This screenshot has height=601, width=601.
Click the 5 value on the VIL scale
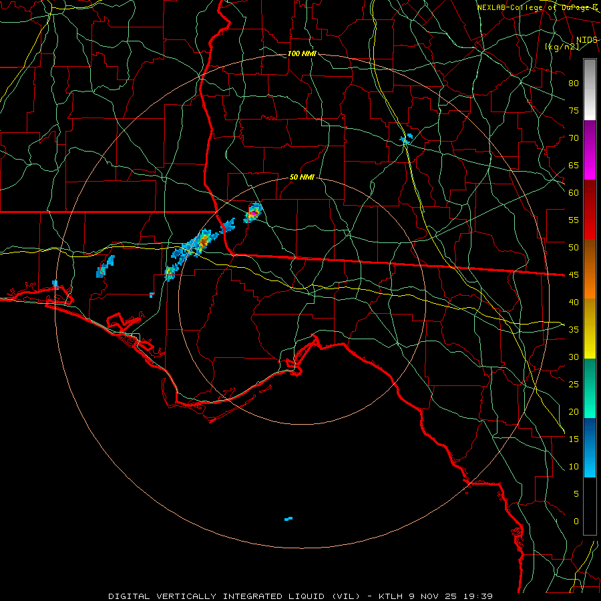tap(576, 494)
